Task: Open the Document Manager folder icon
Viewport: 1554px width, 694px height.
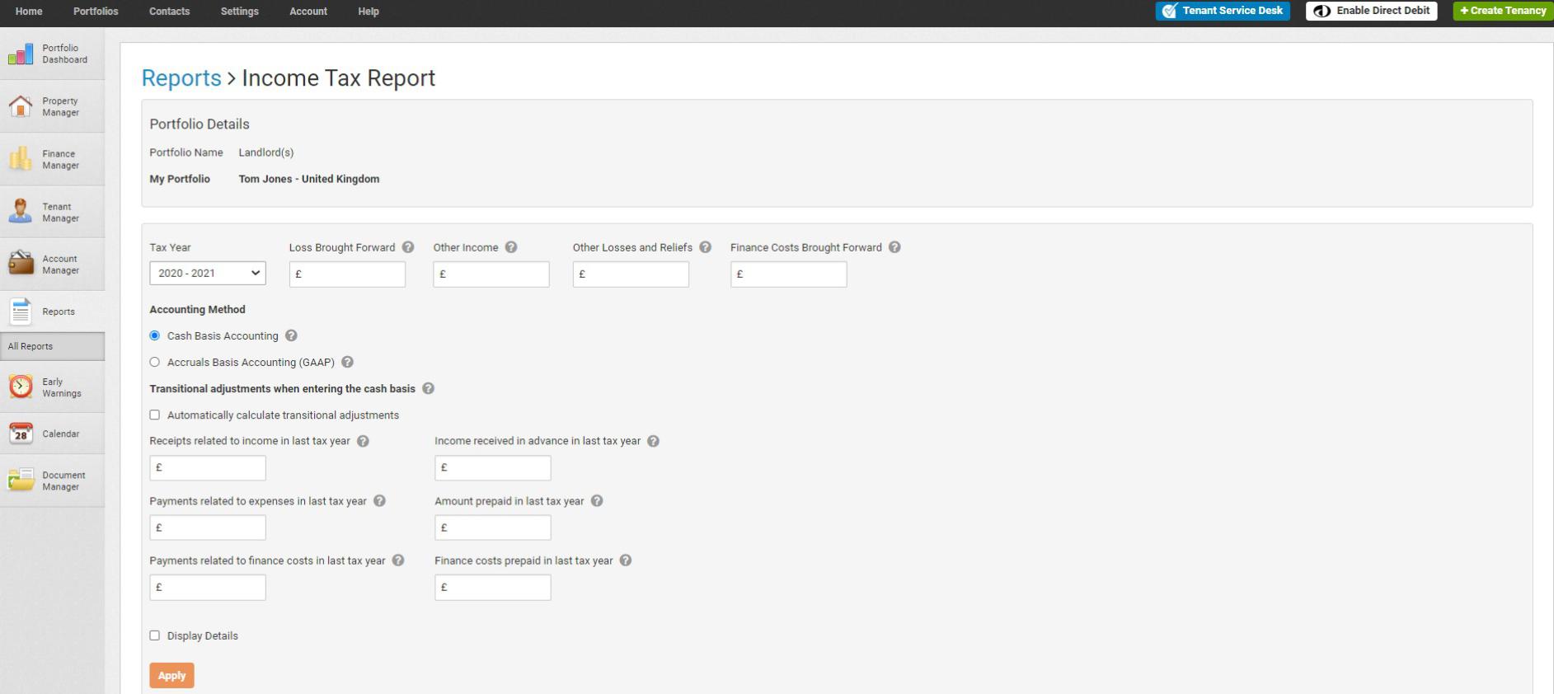Action: (x=21, y=481)
